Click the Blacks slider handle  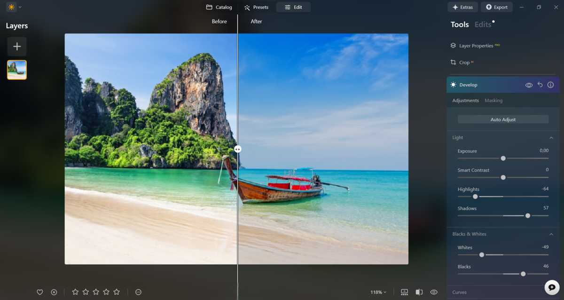coord(523,274)
